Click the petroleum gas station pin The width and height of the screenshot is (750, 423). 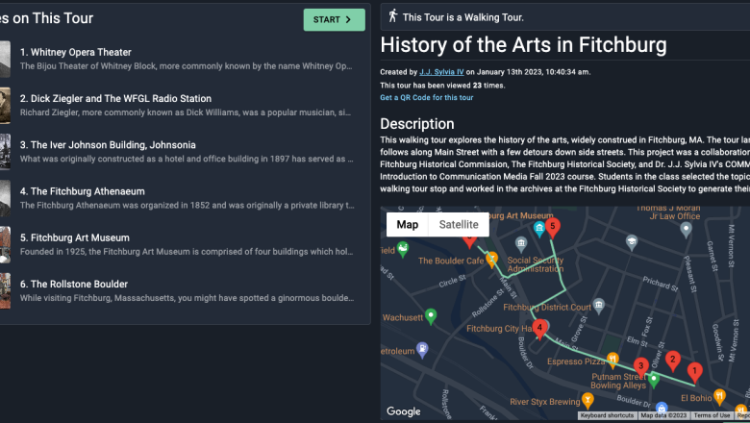(422, 350)
